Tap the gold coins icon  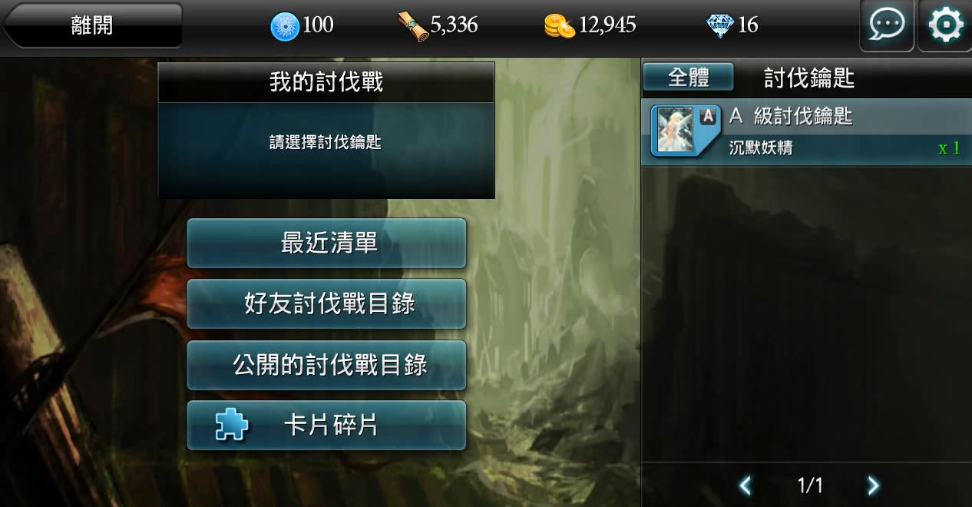[x=560, y=26]
